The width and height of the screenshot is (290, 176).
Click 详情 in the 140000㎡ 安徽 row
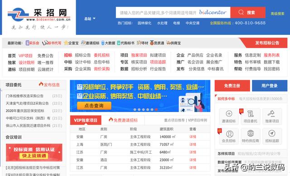click(193, 137)
